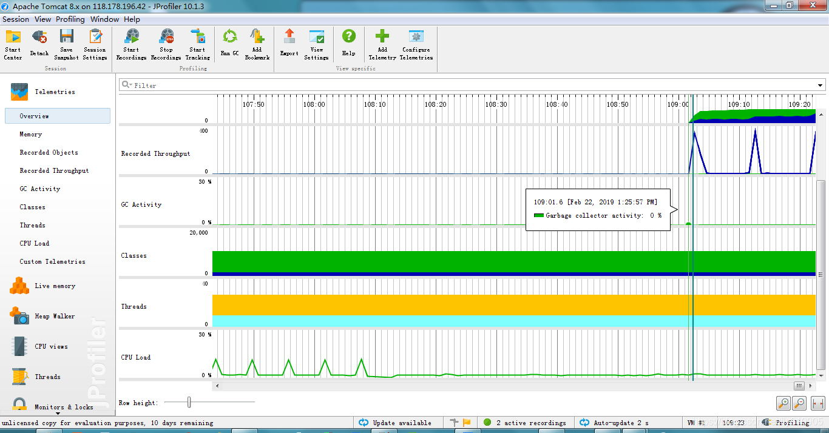The height and width of the screenshot is (433, 829).
Task: Click the Recorded Throughput row label
Action: pyautogui.click(x=155, y=153)
